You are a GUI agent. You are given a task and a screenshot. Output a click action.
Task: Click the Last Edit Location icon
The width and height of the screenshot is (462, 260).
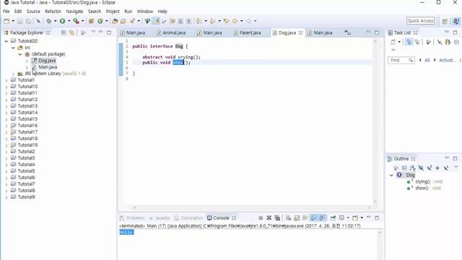pos(226,21)
